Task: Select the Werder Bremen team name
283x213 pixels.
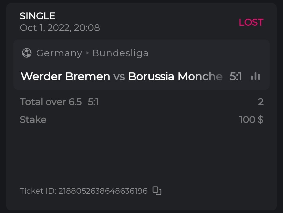Action: pos(65,76)
